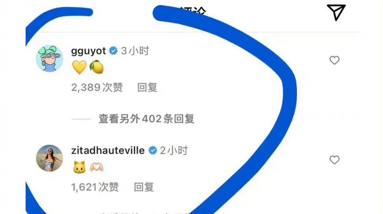
Task: View the 2,389次赞 likes list
Action: 97,87
